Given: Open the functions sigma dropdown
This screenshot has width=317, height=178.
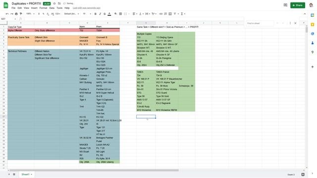Looking at the screenshot, I should (x=183, y=14).
